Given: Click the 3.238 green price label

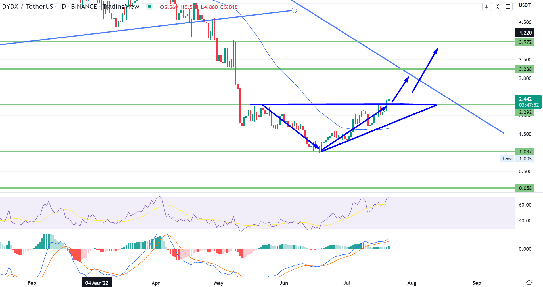Looking at the screenshot, I should (524, 69).
